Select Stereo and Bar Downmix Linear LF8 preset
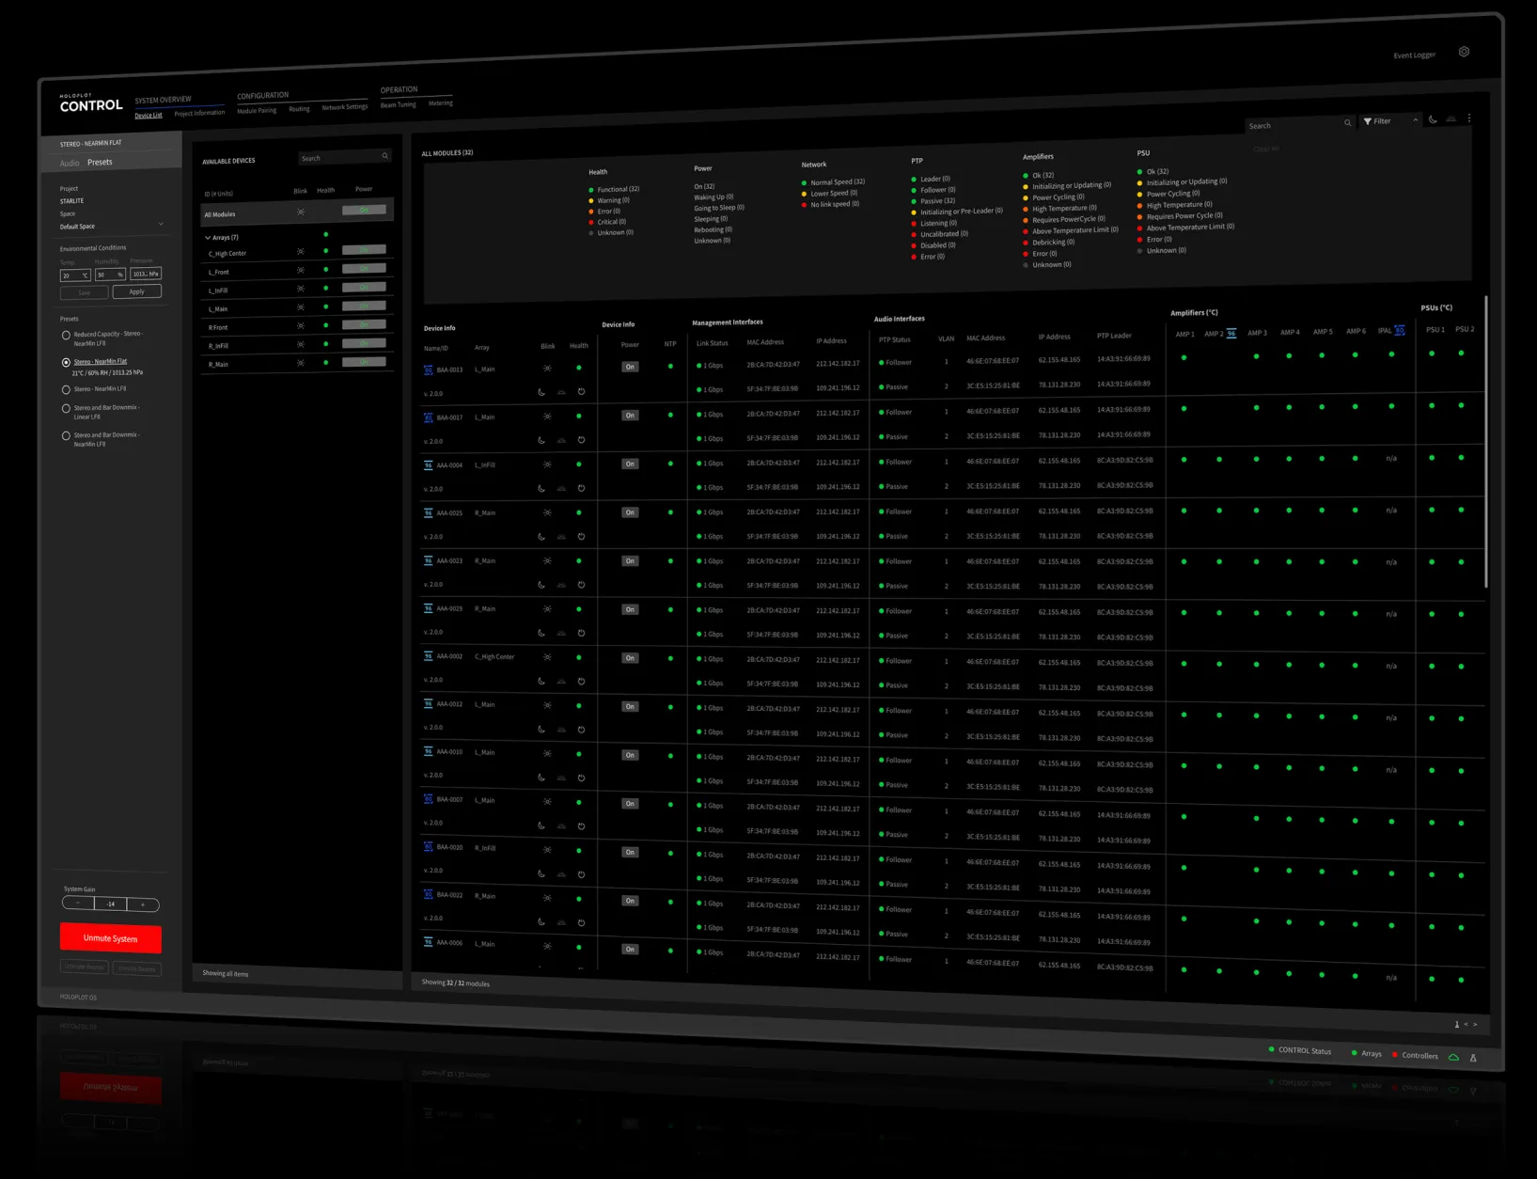 tap(66, 408)
